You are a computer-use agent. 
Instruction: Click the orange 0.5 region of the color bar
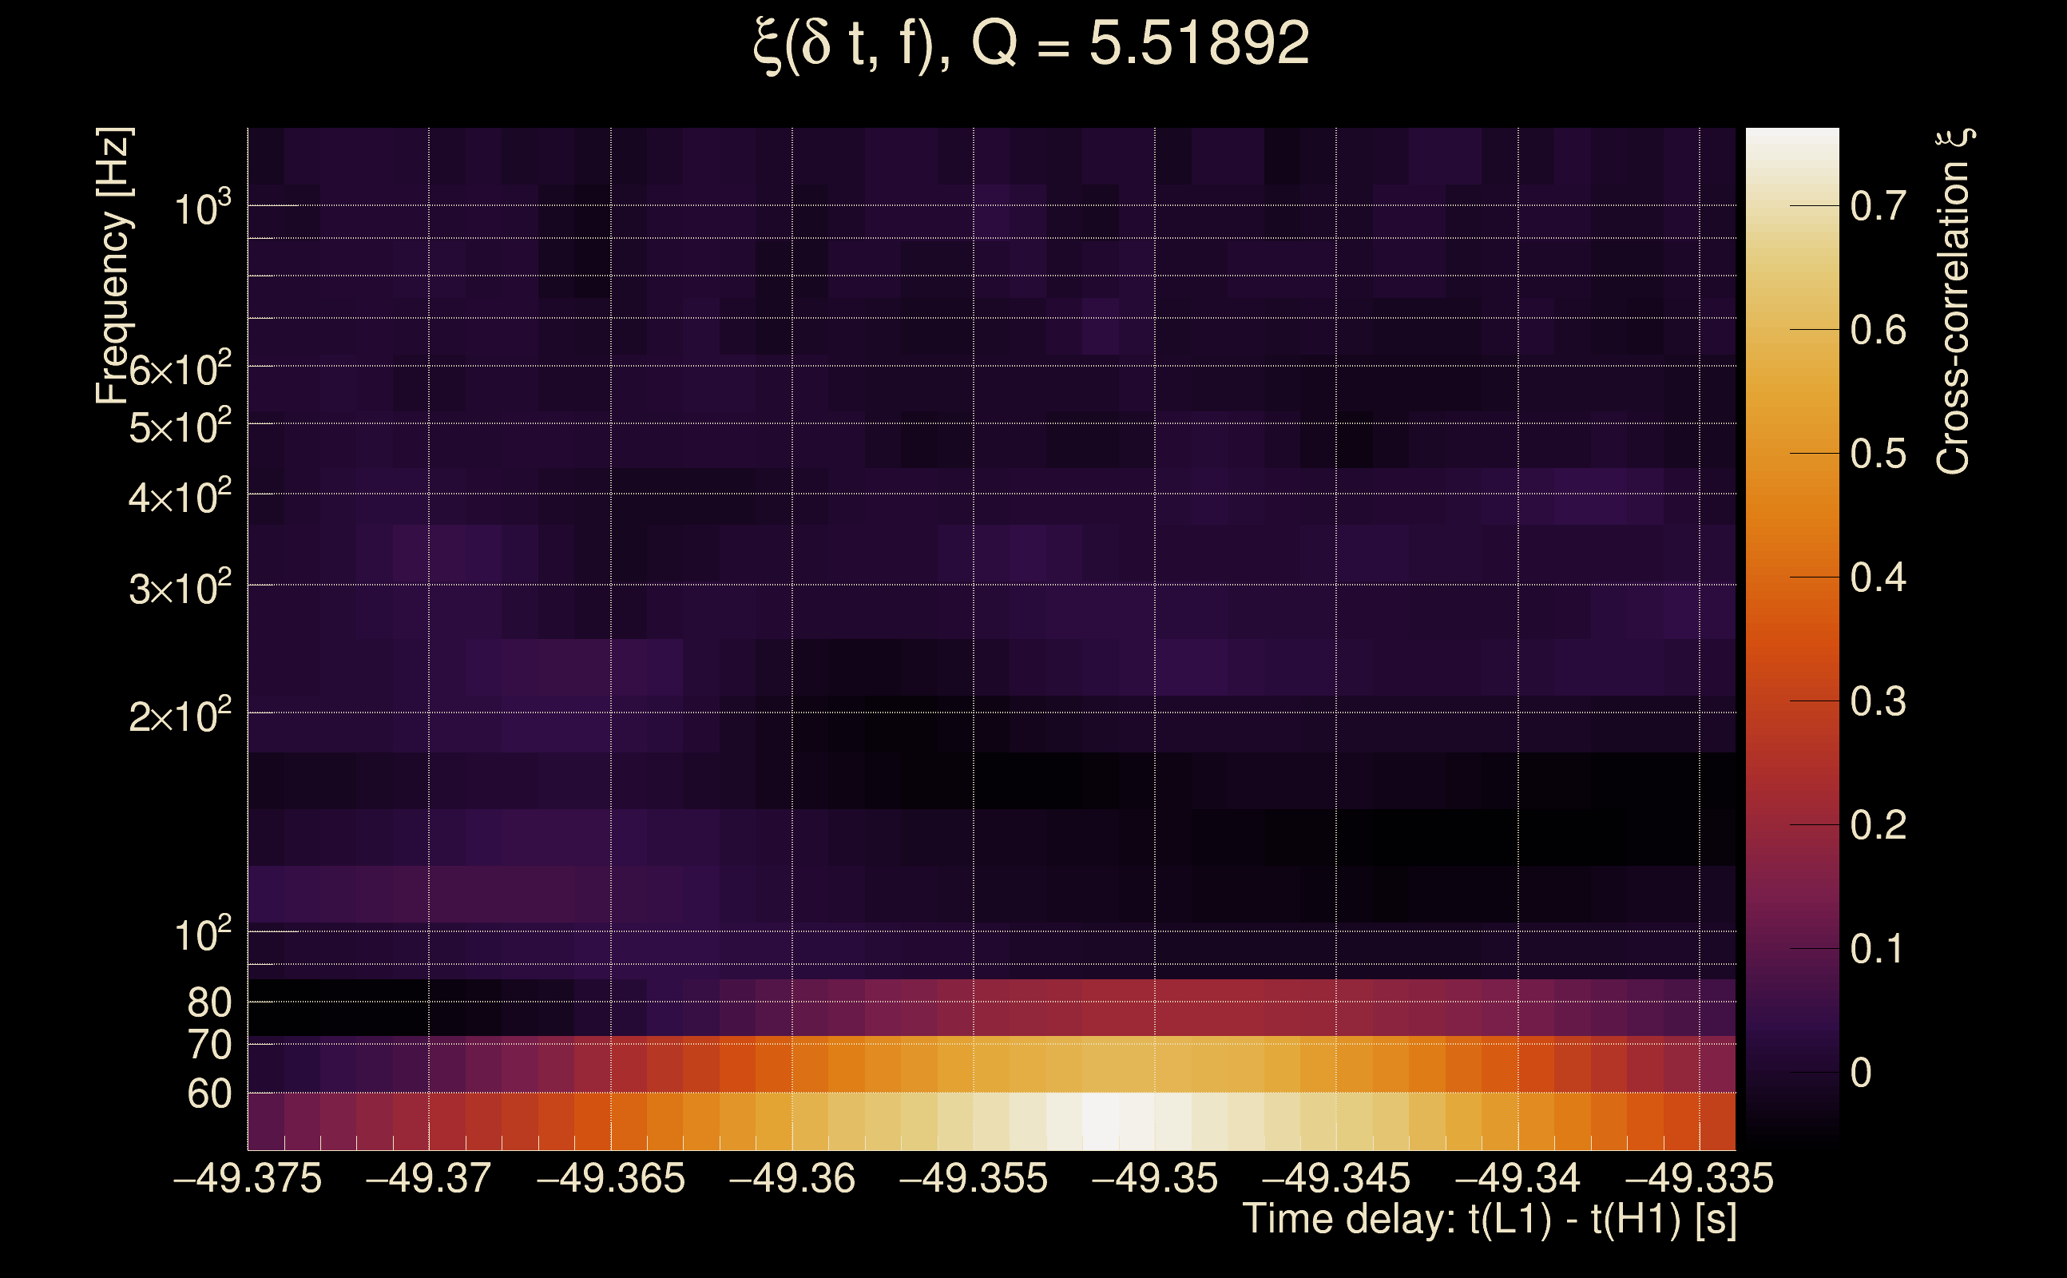click(1791, 453)
